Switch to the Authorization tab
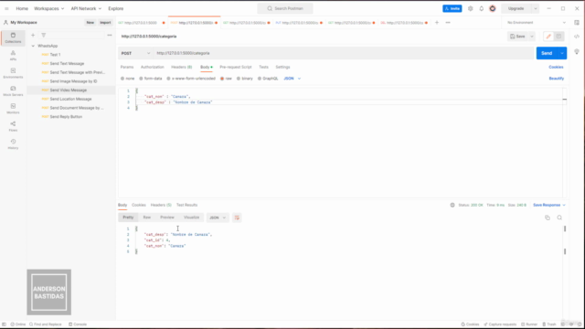Image resolution: width=585 pixels, height=329 pixels. (153, 67)
